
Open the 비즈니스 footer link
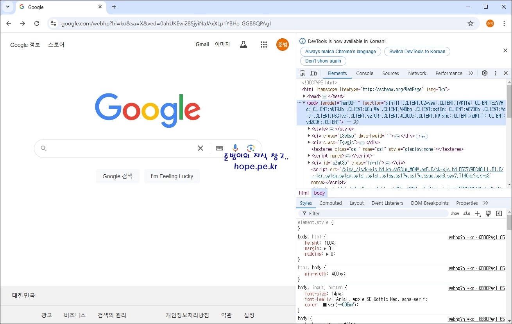pos(75,315)
